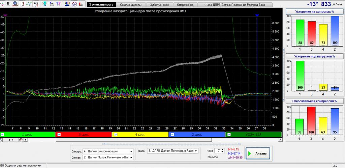Image resolution: width=345 pixels, height=168 pixels.
Task: Toggle the 2 цил. checkbox
Action: point(172,135)
